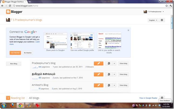The image size is (174, 109).
Task: Open post list for Tamil blog
Action: pos(109,74)
